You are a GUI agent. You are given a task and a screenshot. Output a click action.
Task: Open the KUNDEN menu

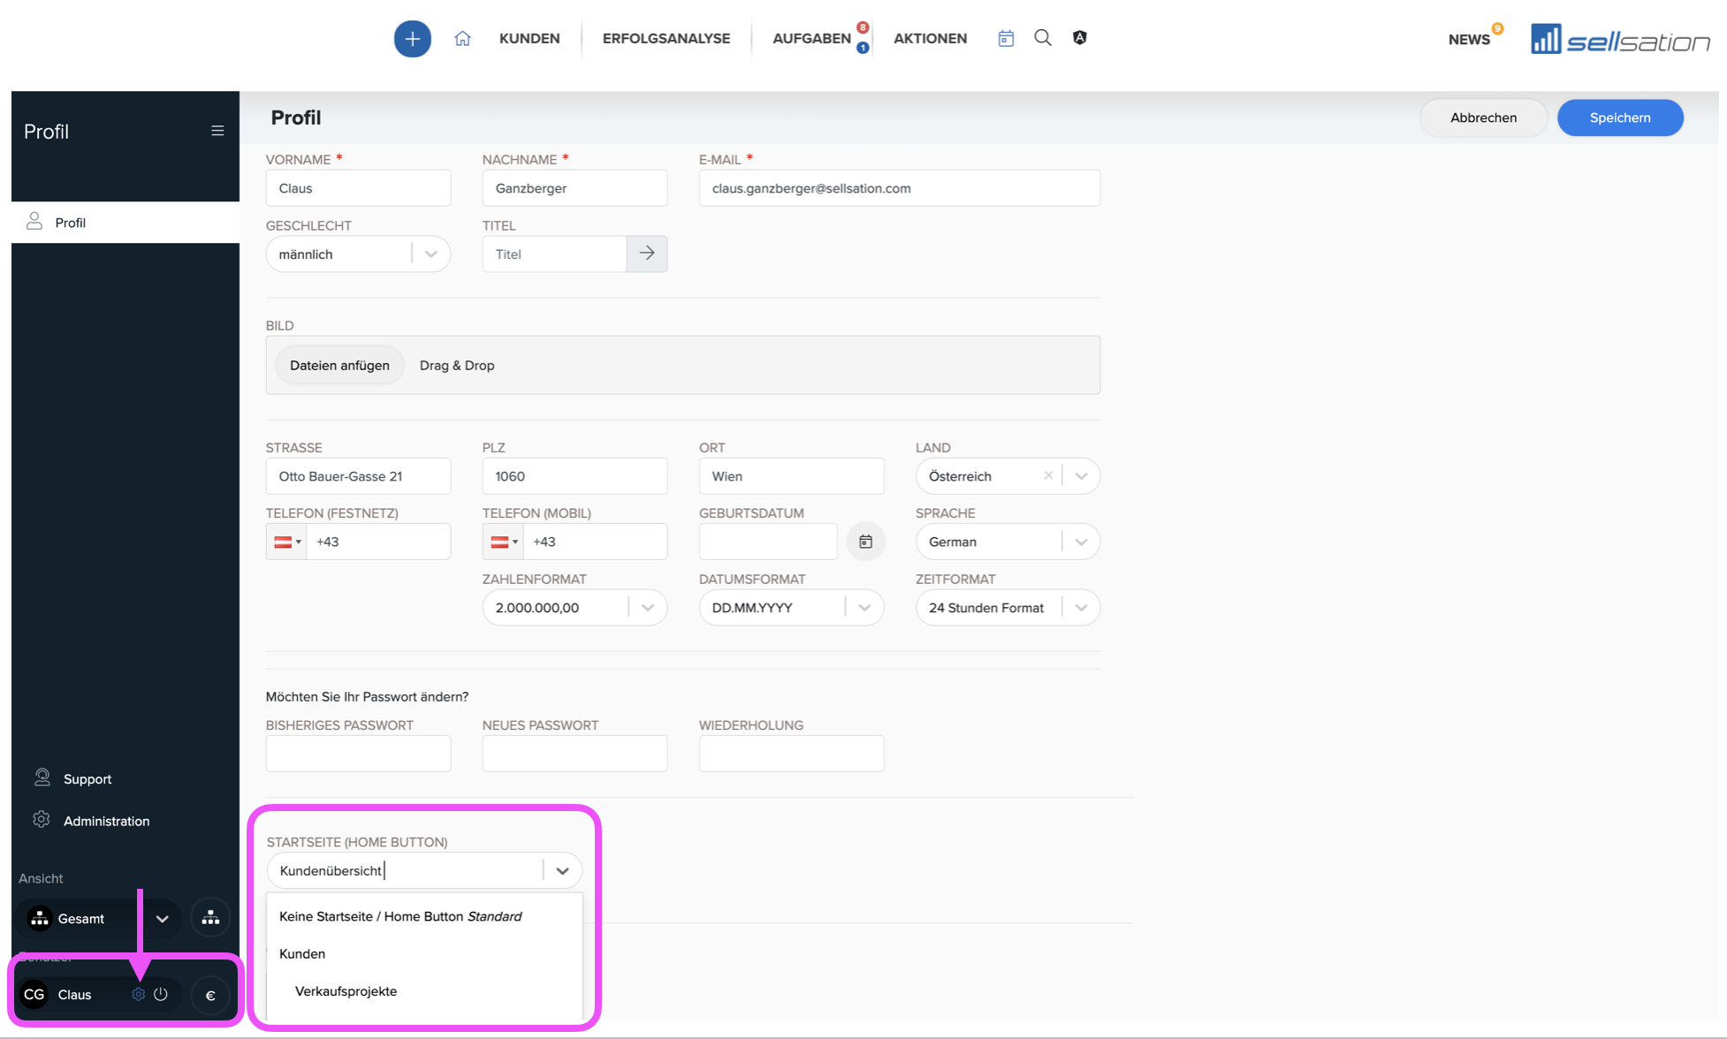click(529, 38)
